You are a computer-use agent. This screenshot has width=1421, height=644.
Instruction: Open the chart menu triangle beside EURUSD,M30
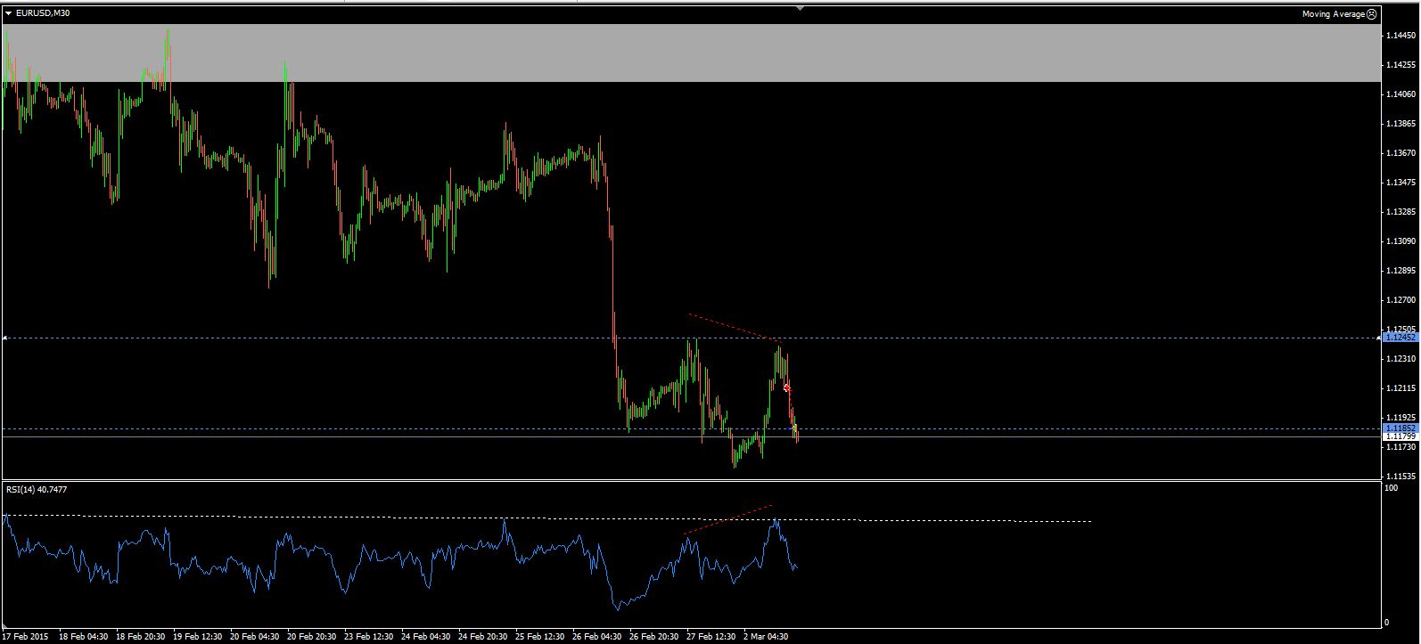pos(8,13)
